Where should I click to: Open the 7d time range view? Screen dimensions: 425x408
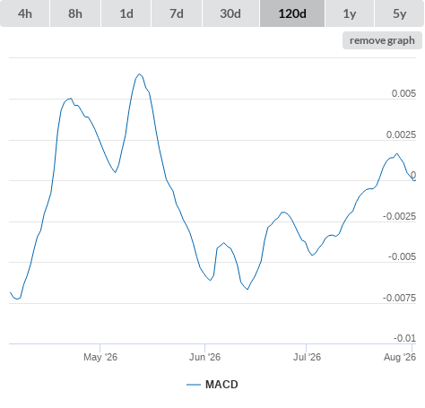(x=177, y=13)
